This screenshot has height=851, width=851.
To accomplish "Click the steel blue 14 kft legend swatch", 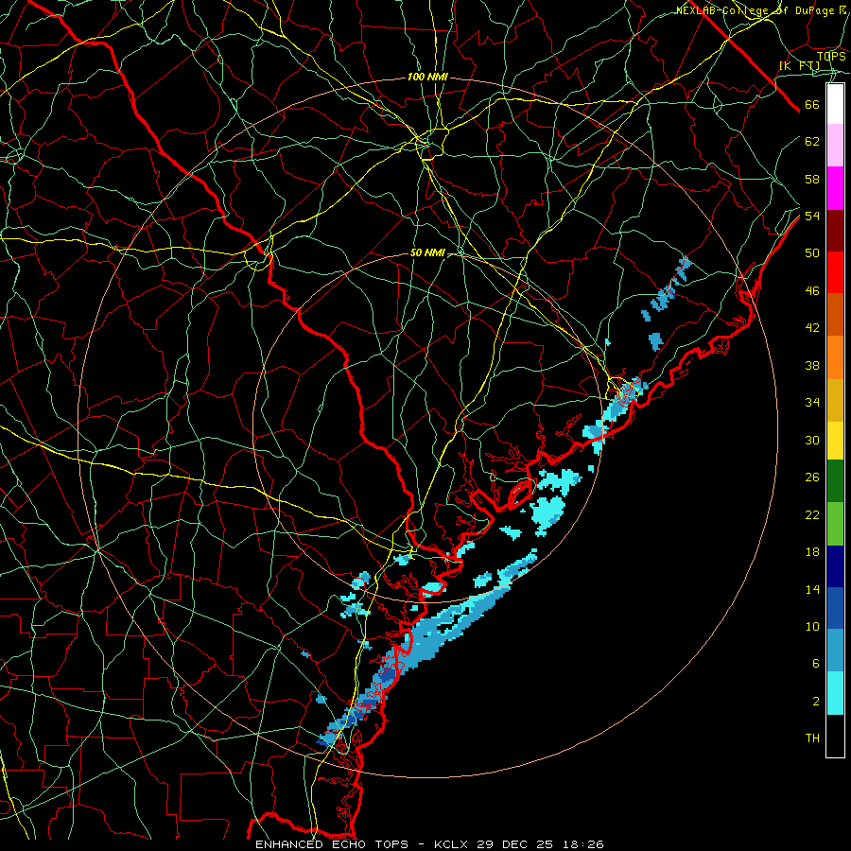I will point(835,651).
